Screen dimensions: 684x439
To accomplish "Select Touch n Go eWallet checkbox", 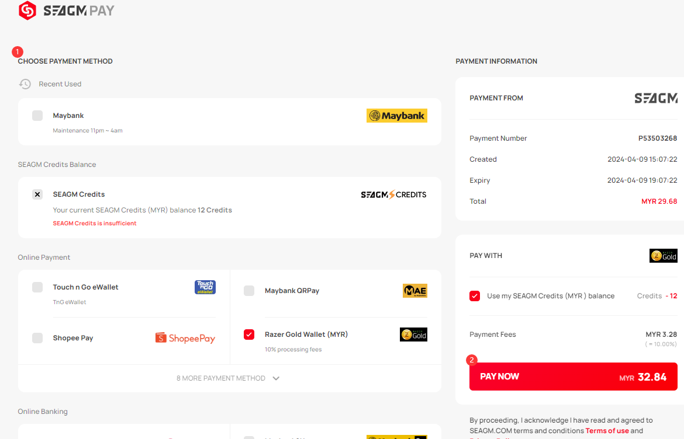I will point(37,287).
